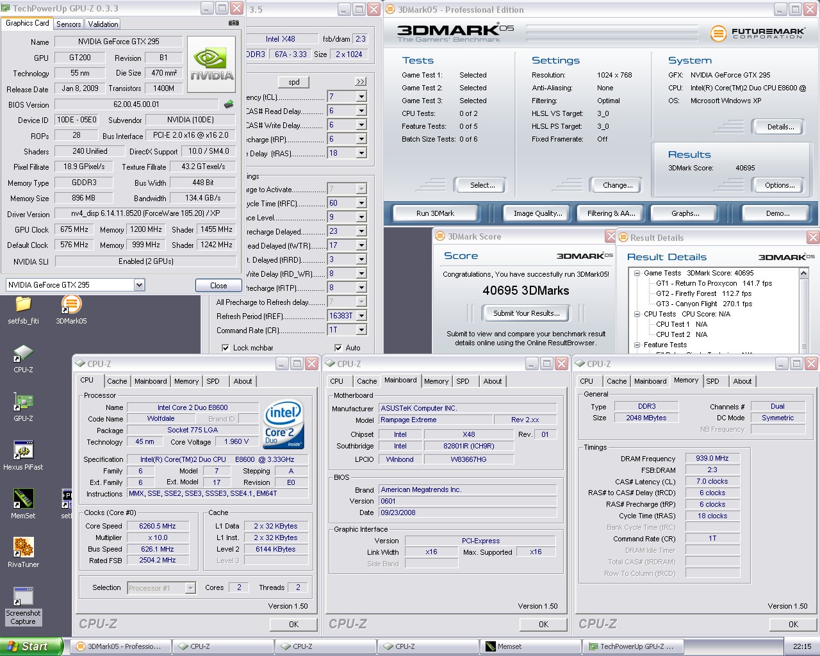Open the setfsb_fiti folder icon on desktop
820x656 pixels.
23,304
